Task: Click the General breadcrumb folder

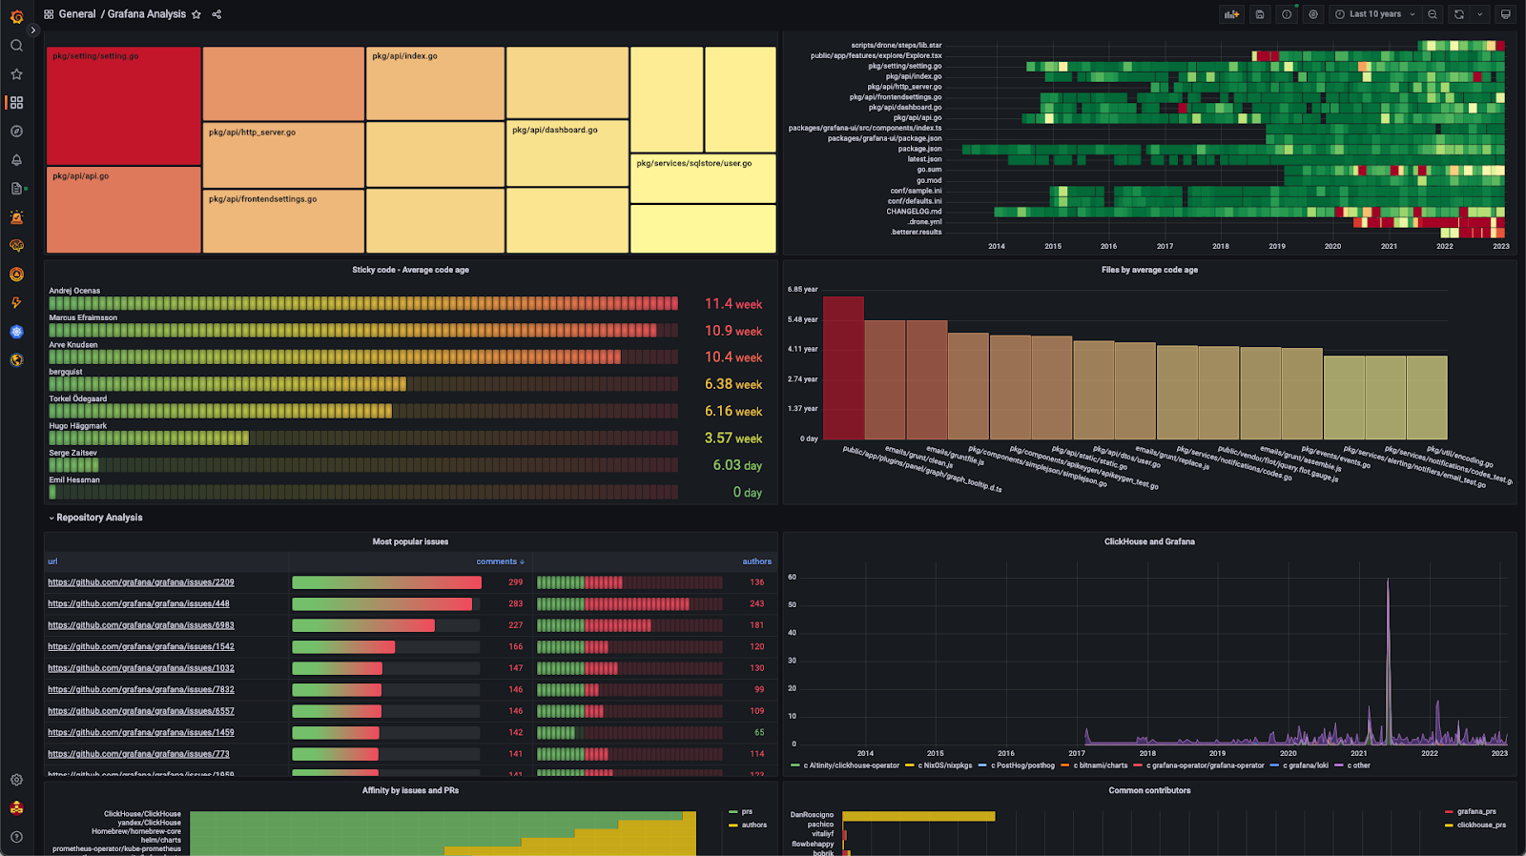Action: pyautogui.click(x=77, y=14)
